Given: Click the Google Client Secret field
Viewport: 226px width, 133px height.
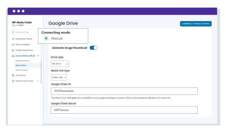Looking at the screenshot, I should [x=124, y=110].
